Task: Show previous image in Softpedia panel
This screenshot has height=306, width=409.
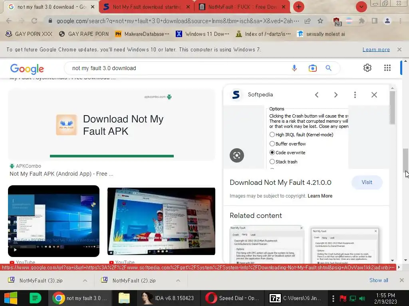Action: point(317,95)
